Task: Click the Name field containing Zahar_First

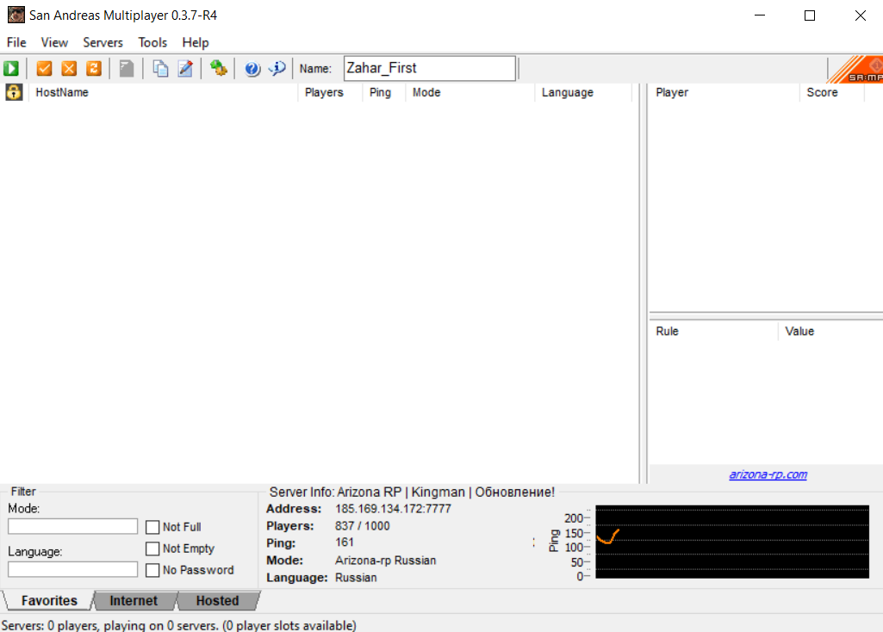Action: point(430,68)
